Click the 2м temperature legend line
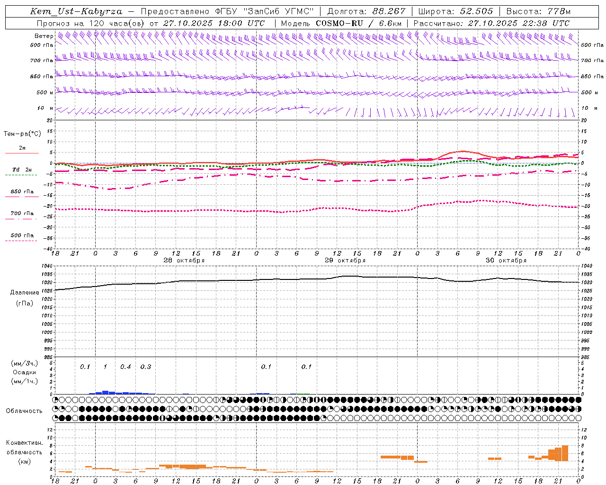Screen dimensions: 606x485 coord(22,150)
